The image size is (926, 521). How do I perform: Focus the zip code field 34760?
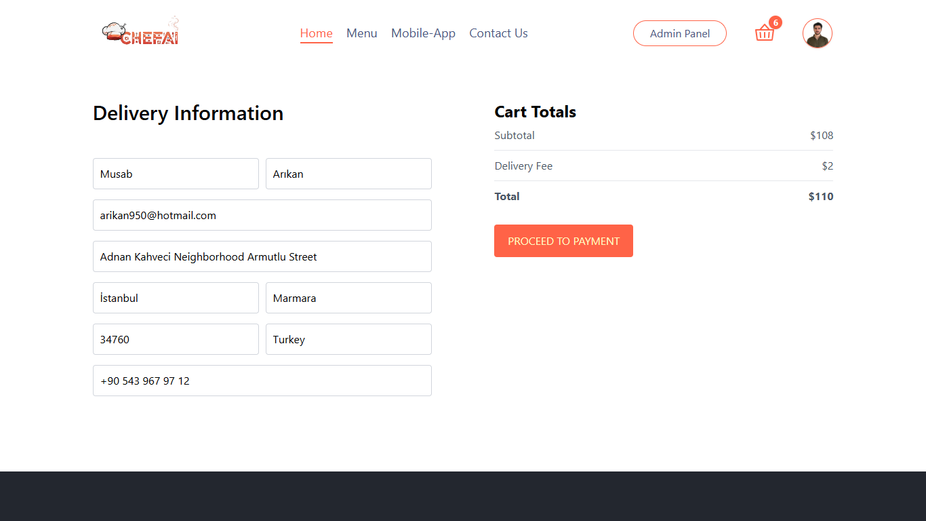tap(176, 339)
